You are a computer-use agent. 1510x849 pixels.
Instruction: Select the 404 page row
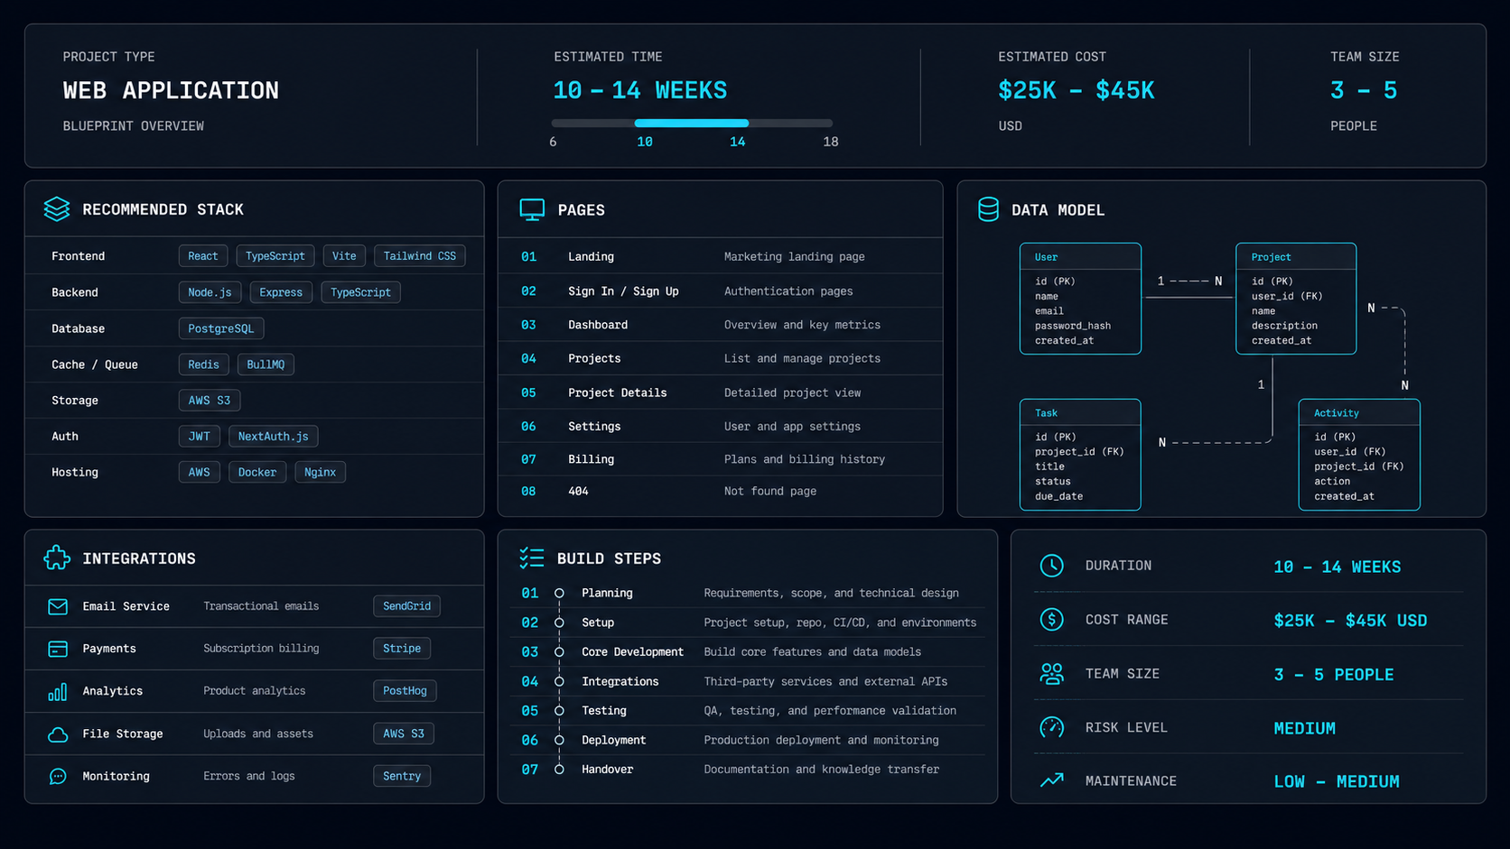click(721, 492)
